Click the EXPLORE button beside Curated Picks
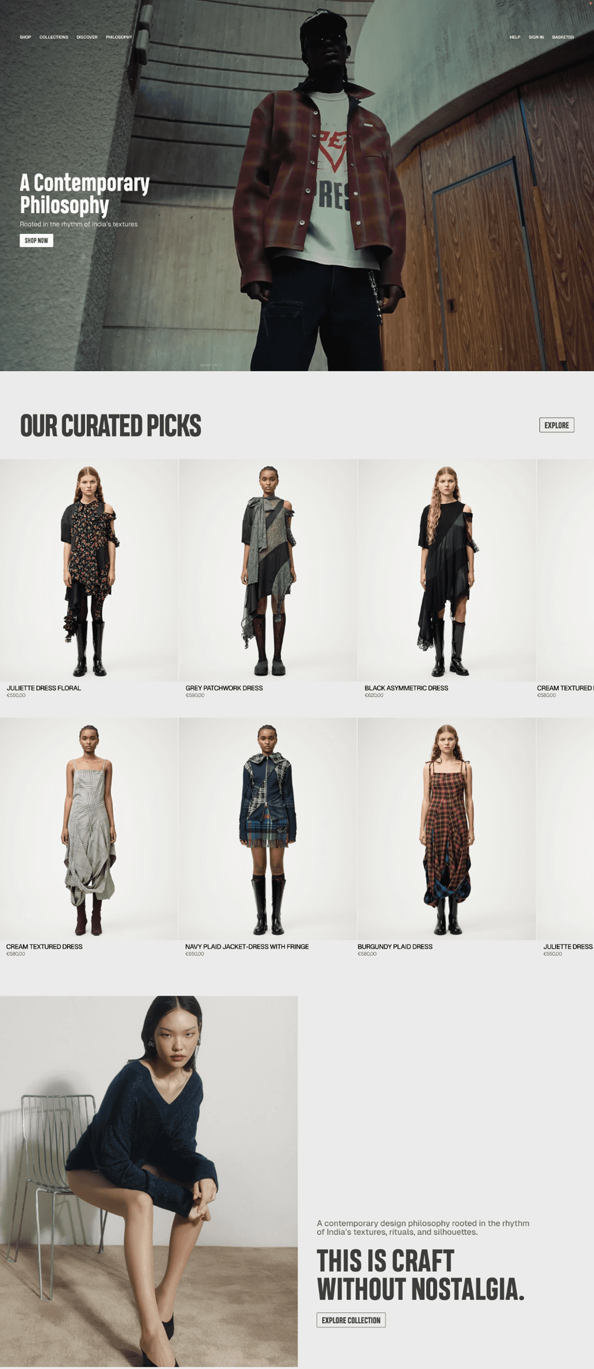This screenshot has width=594, height=1369. tap(557, 425)
